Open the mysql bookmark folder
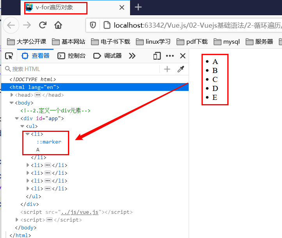The height and width of the screenshot is (238, 282). (x=227, y=42)
